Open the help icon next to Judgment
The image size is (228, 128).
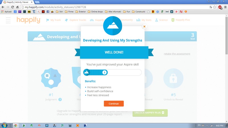[60, 100]
